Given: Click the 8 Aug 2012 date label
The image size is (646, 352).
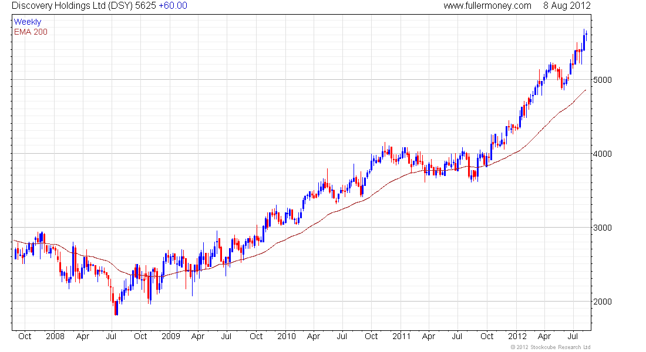Looking at the screenshot, I should 567,6.
